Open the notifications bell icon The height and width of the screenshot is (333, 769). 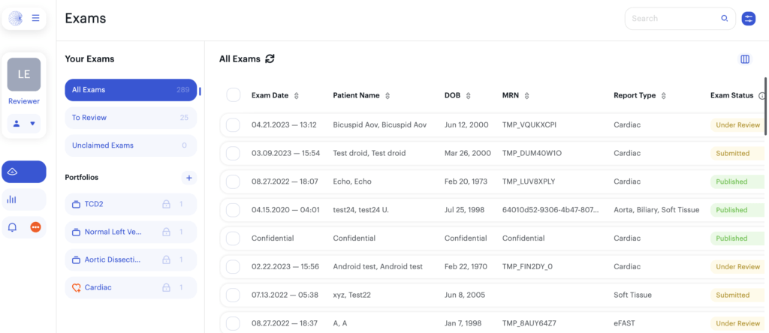[13, 227]
